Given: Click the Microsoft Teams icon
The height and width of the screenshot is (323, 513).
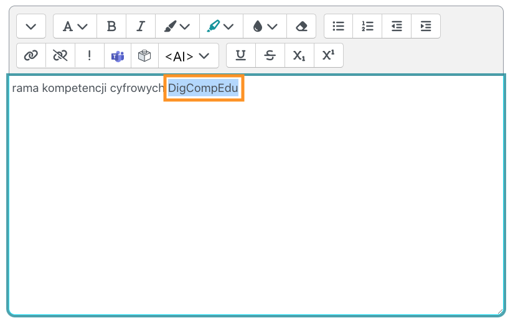Looking at the screenshot, I should [x=117, y=56].
